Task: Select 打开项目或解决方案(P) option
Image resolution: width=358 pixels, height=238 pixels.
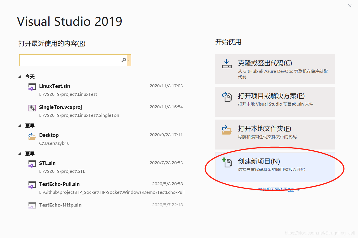Action: pos(275,102)
